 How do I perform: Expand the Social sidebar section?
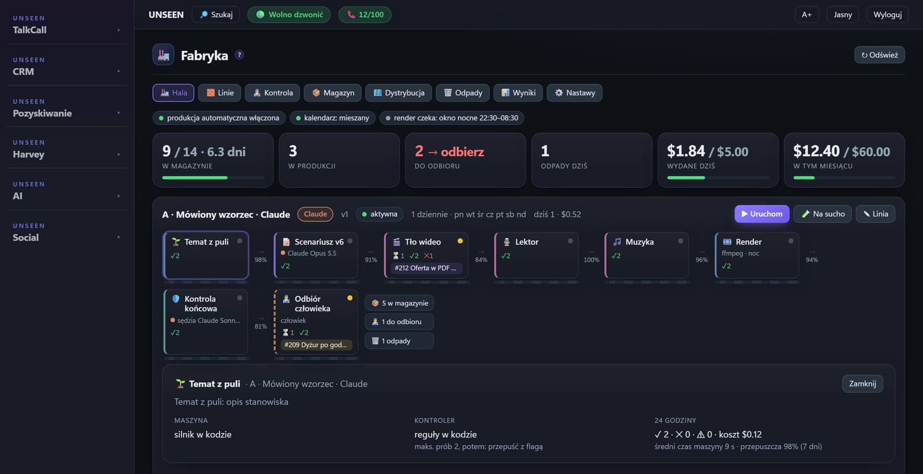click(67, 232)
